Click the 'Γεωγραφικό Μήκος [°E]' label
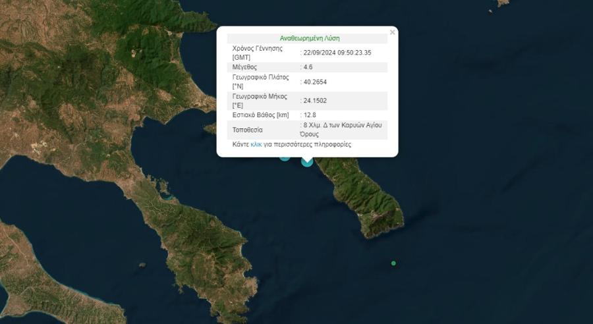This screenshot has width=593, height=324. point(260,101)
